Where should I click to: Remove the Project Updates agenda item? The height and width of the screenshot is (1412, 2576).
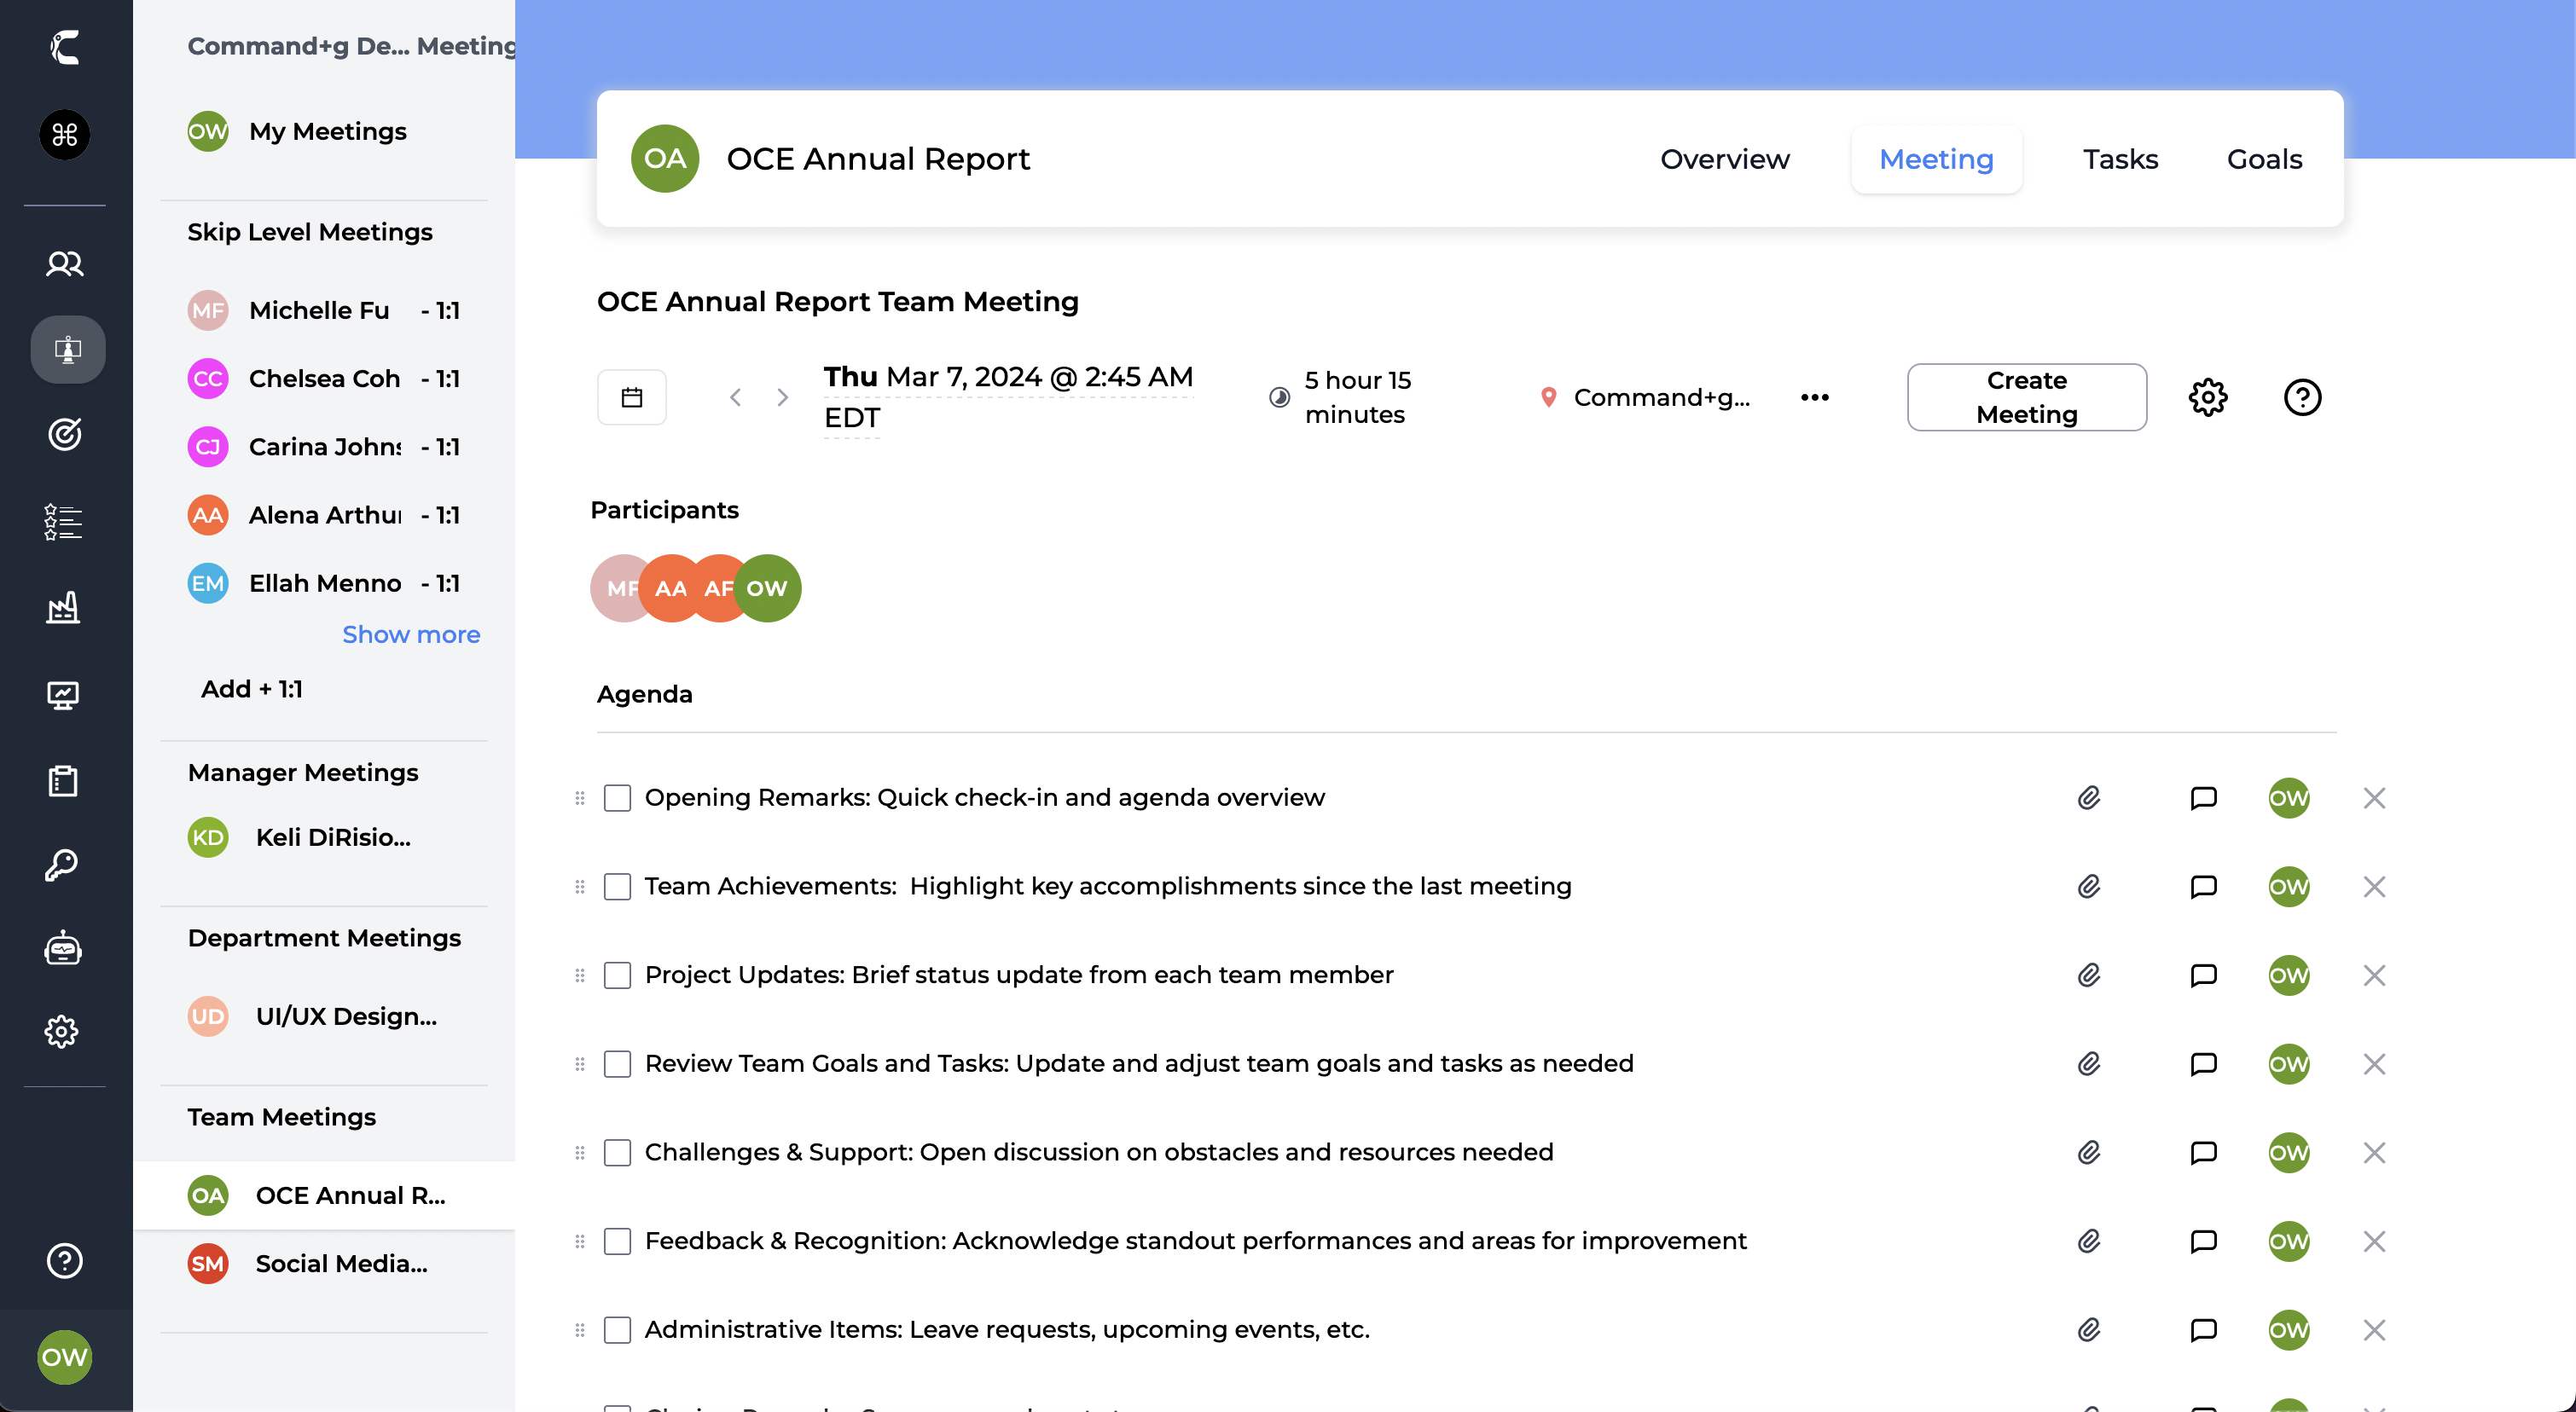point(2373,975)
